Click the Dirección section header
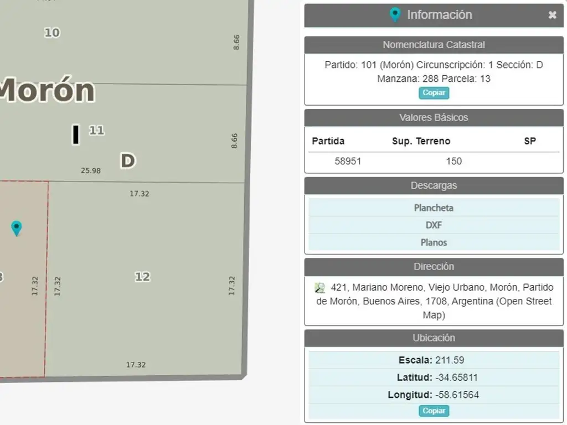The height and width of the screenshot is (425, 567). pos(434,267)
